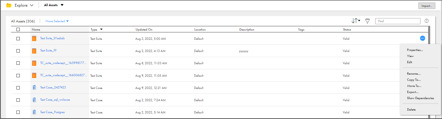Click the Test Suite_01edsds suite icon
This screenshot has height=119, width=442.
coord(34,38)
